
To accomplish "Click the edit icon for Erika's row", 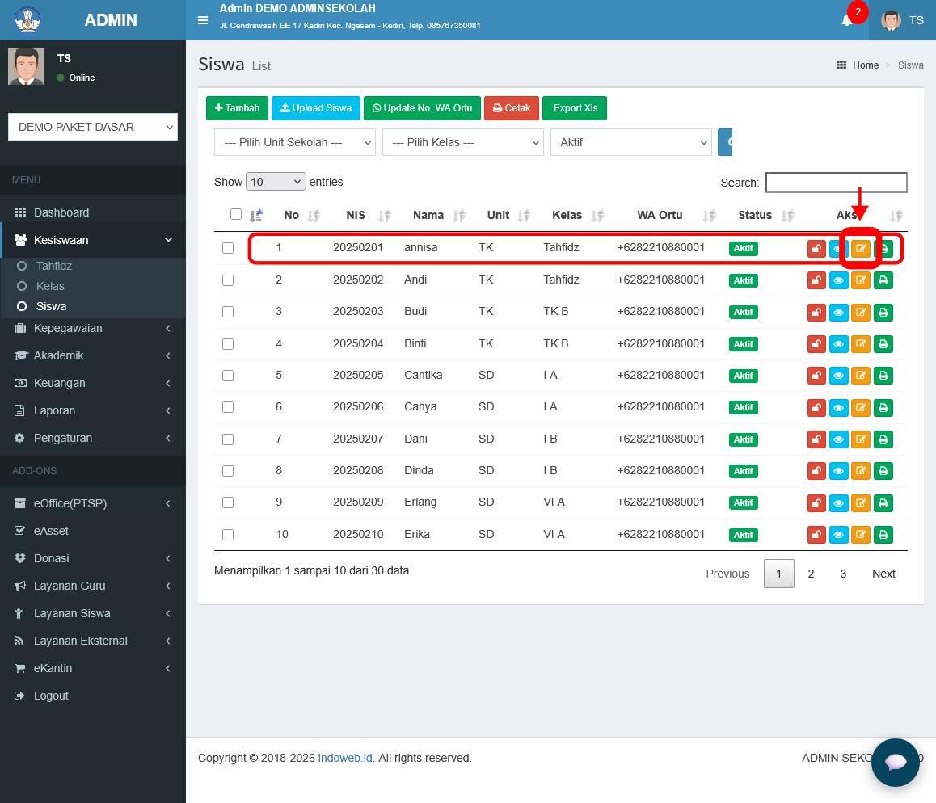I will [860, 535].
